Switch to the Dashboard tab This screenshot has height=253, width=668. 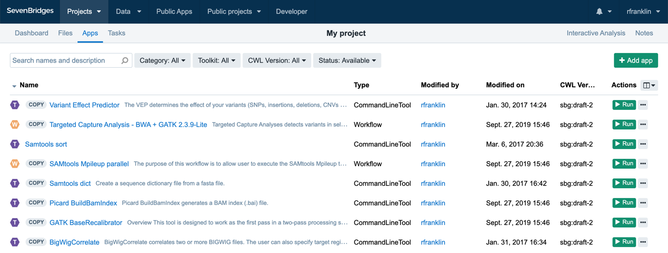(31, 33)
